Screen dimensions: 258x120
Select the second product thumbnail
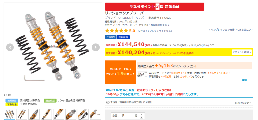tap(22, 114)
